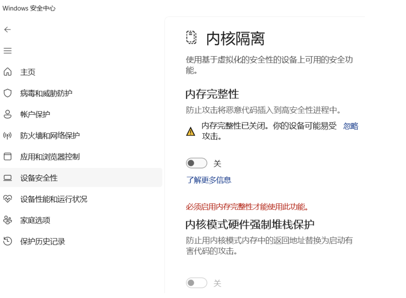Click the 内存完整性已关闭 warning text
The image size is (406, 298).
click(x=269, y=131)
